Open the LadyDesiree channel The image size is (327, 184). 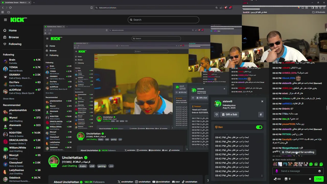coord(22,171)
